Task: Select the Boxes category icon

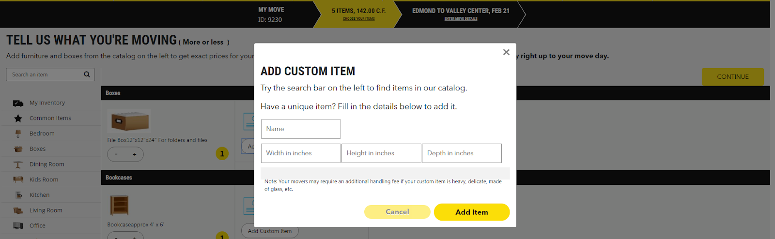Action: pyautogui.click(x=18, y=149)
